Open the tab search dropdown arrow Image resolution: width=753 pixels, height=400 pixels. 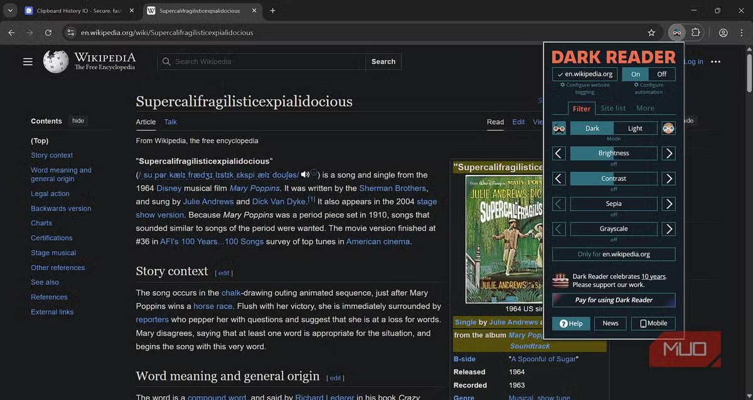11,11
